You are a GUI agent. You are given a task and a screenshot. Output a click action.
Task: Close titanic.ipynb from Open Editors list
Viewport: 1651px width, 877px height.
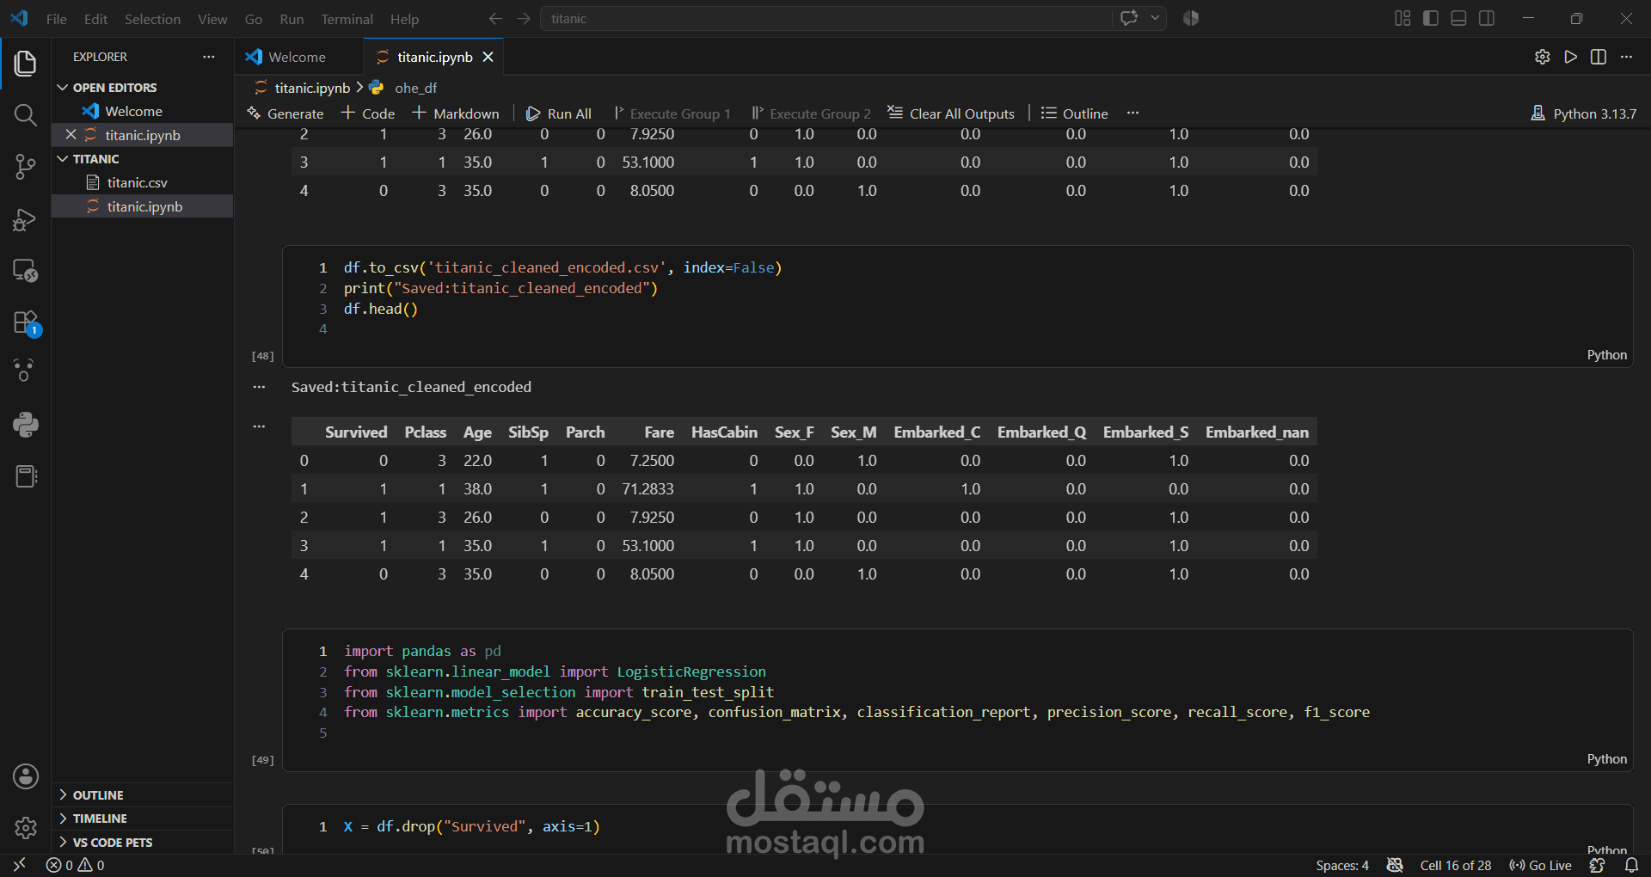coord(71,135)
